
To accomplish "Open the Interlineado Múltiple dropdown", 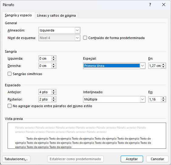I will pos(114,99).
